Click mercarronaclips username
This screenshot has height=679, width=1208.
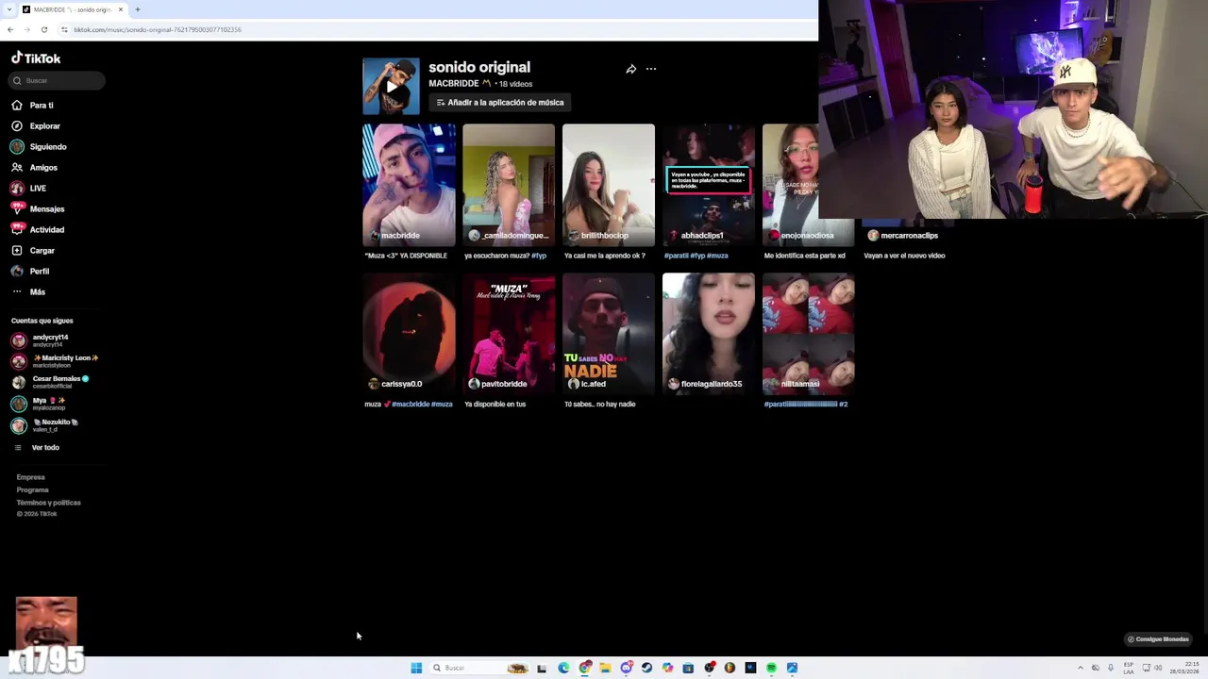point(909,236)
